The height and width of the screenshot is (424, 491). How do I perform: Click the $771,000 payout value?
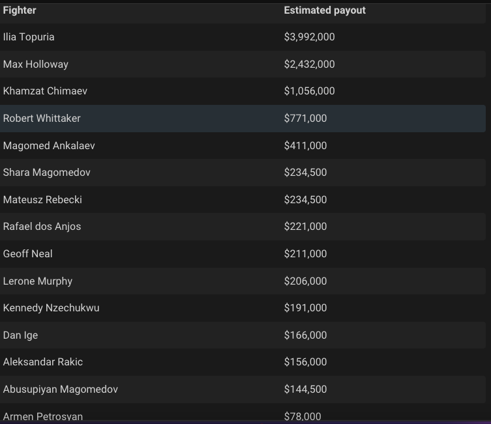tap(305, 119)
